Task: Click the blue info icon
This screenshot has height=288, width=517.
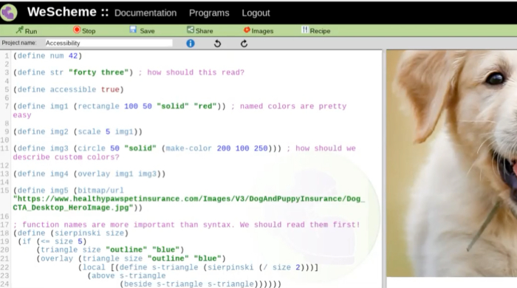Action: (191, 43)
